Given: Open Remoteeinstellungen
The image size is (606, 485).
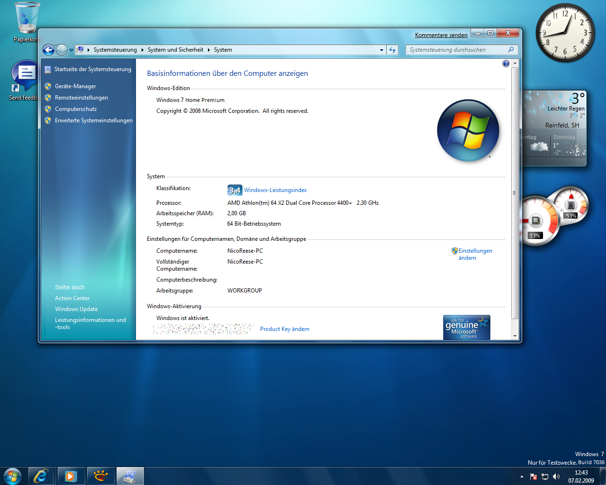Looking at the screenshot, I should point(81,98).
